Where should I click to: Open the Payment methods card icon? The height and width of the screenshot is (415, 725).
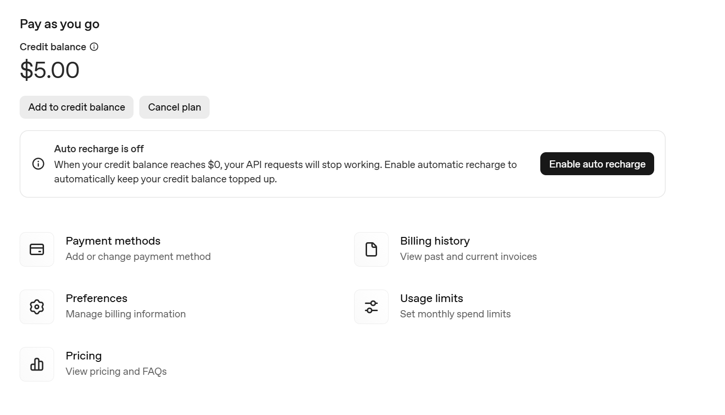37,249
